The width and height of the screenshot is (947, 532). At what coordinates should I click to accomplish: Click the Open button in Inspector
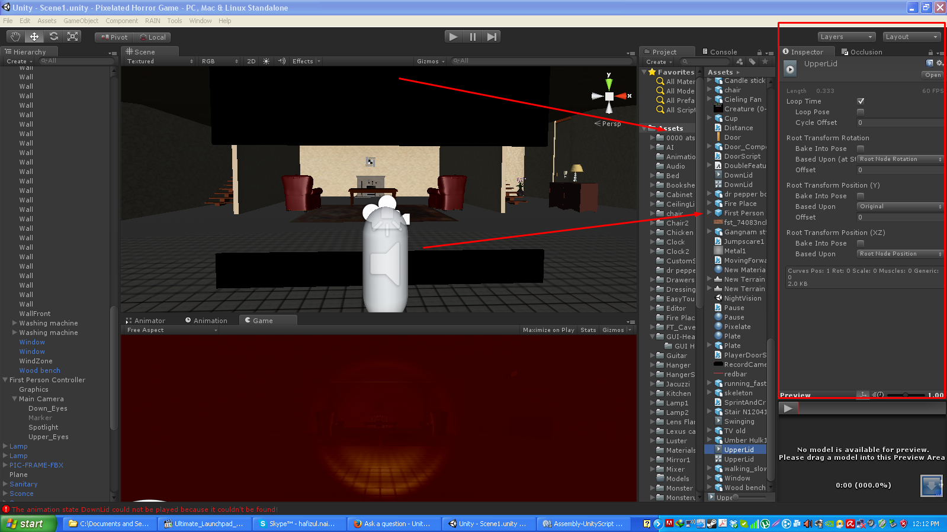coord(932,75)
